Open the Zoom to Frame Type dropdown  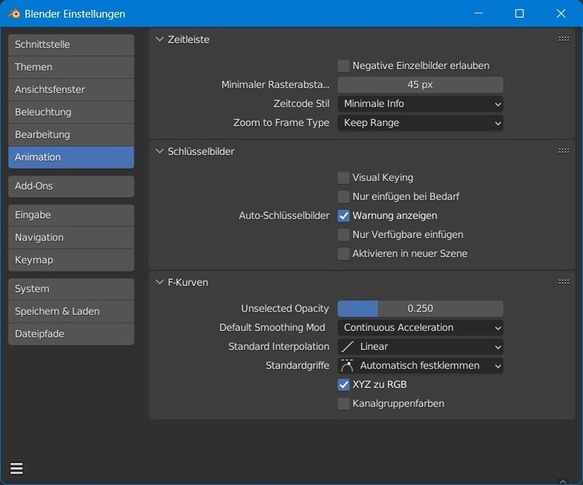coord(420,123)
